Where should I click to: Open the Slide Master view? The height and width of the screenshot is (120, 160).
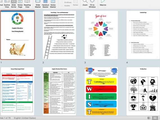(x=38, y=4)
